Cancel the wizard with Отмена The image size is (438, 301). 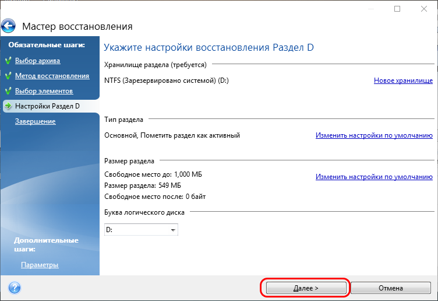click(390, 288)
